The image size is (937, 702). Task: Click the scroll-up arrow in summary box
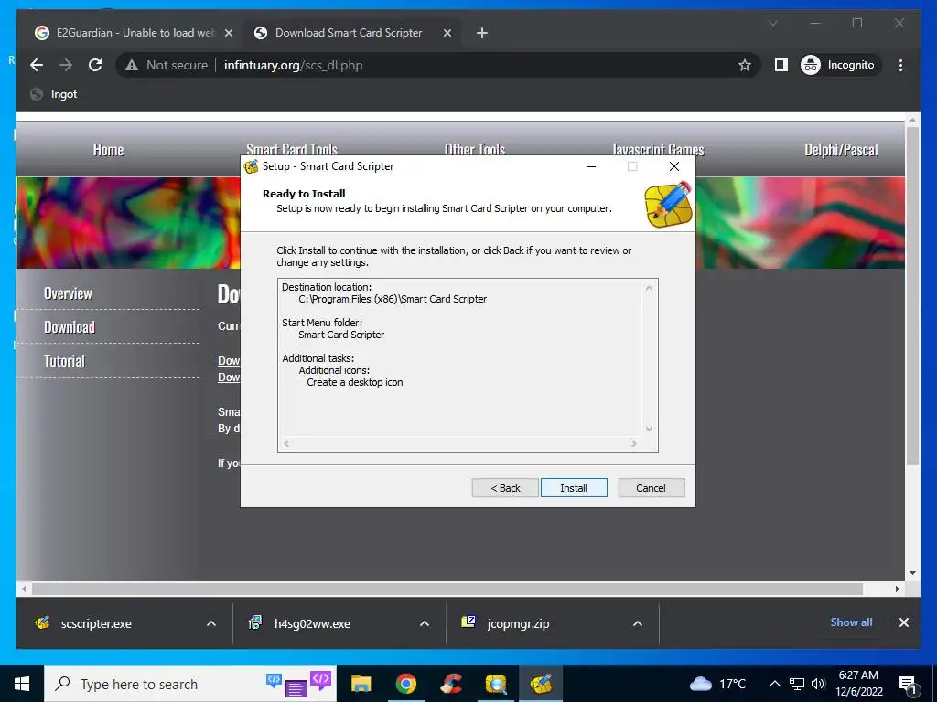[x=649, y=288]
